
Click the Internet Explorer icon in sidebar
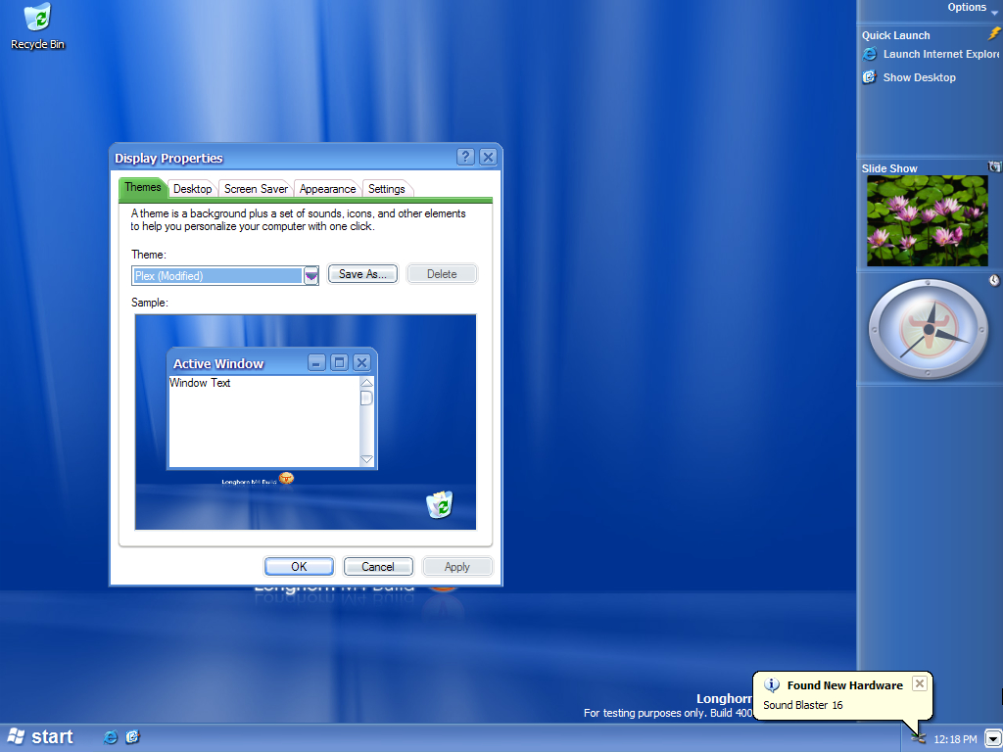(x=870, y=55)
